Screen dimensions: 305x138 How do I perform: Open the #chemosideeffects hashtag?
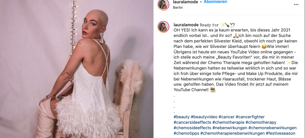[192, 128]
